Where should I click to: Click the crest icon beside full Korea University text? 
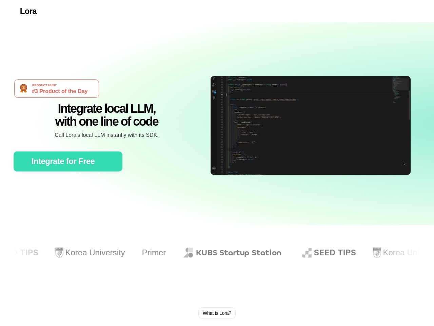pyautogui.click(x=59, y=253)
